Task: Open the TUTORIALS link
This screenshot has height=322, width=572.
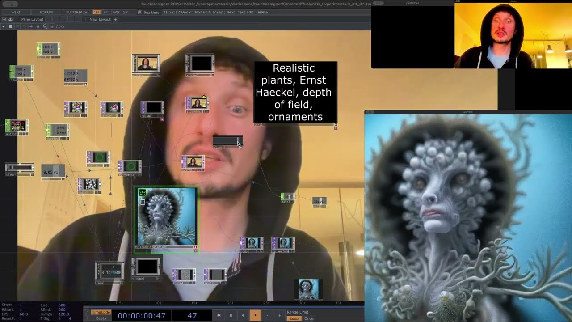Action: pos(76,12)
